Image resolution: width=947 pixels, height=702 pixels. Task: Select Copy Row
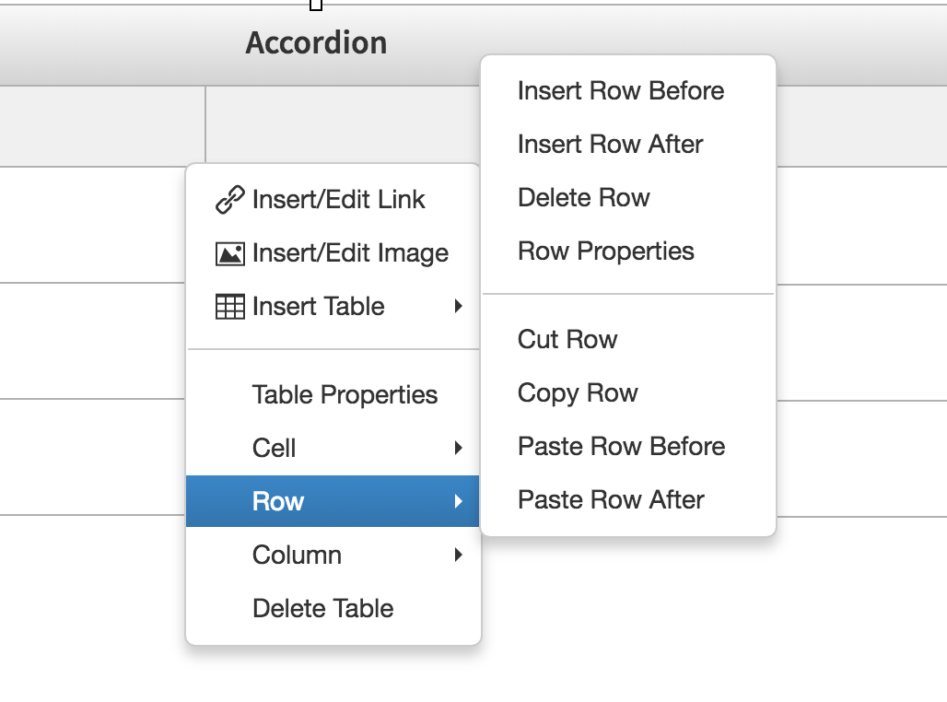click(x=578, y=392)
